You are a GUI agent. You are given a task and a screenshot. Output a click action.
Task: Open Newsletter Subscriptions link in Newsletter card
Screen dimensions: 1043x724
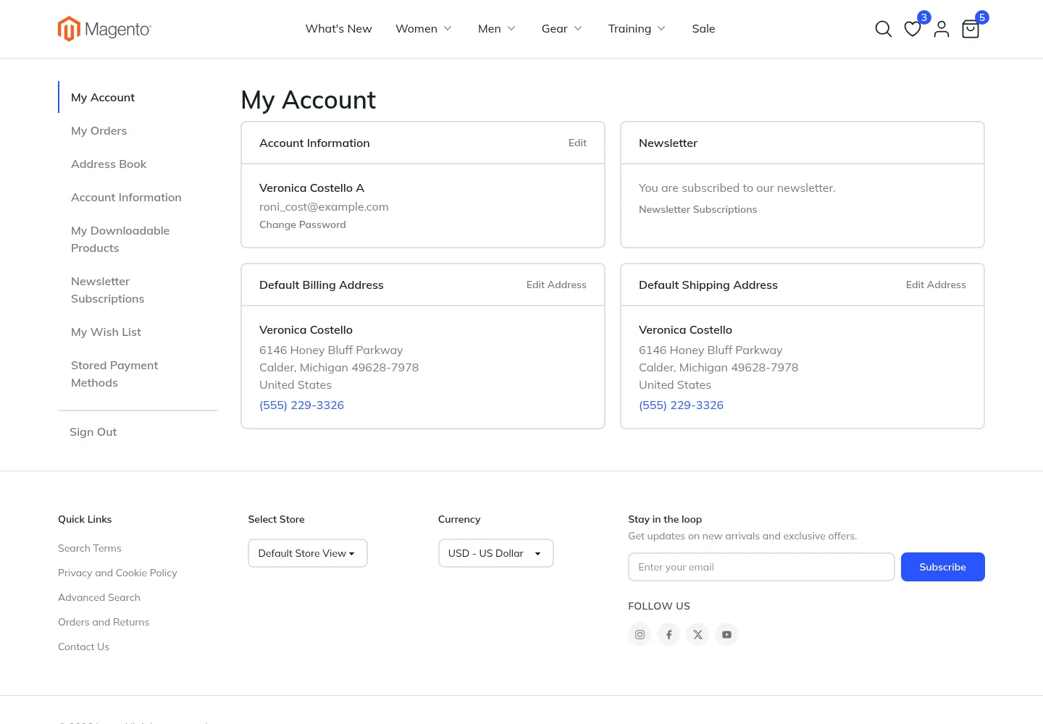[x=698, y=210]
